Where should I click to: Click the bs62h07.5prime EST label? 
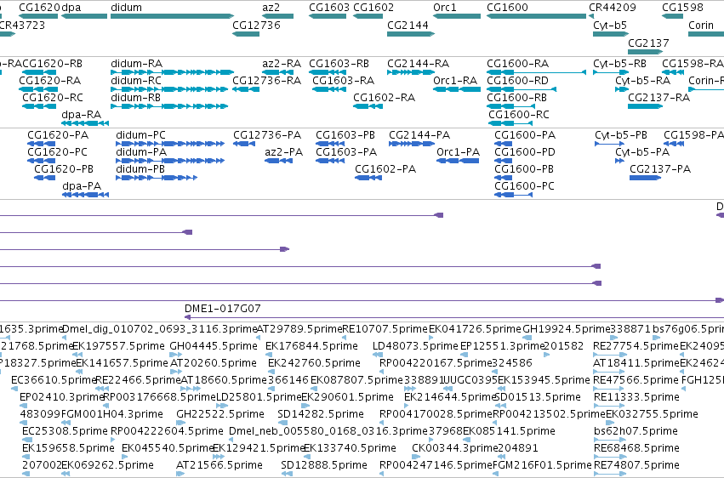tap(636, 431)
